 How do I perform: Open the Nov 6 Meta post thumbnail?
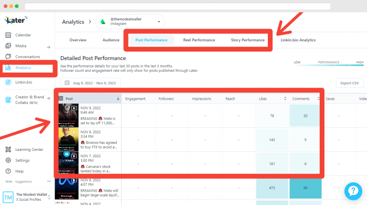tap(67, 189)
